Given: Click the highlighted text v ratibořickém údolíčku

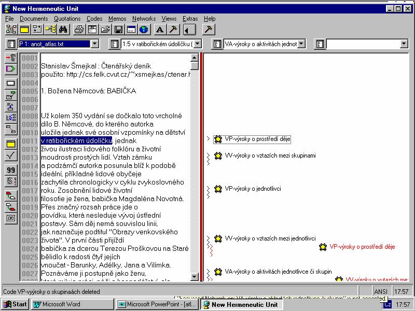Looking at the screenshot, I should [76, 140].
